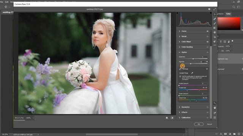
Task: Click Cancel in Camera Raw dialog
Action: pos(209,124)
